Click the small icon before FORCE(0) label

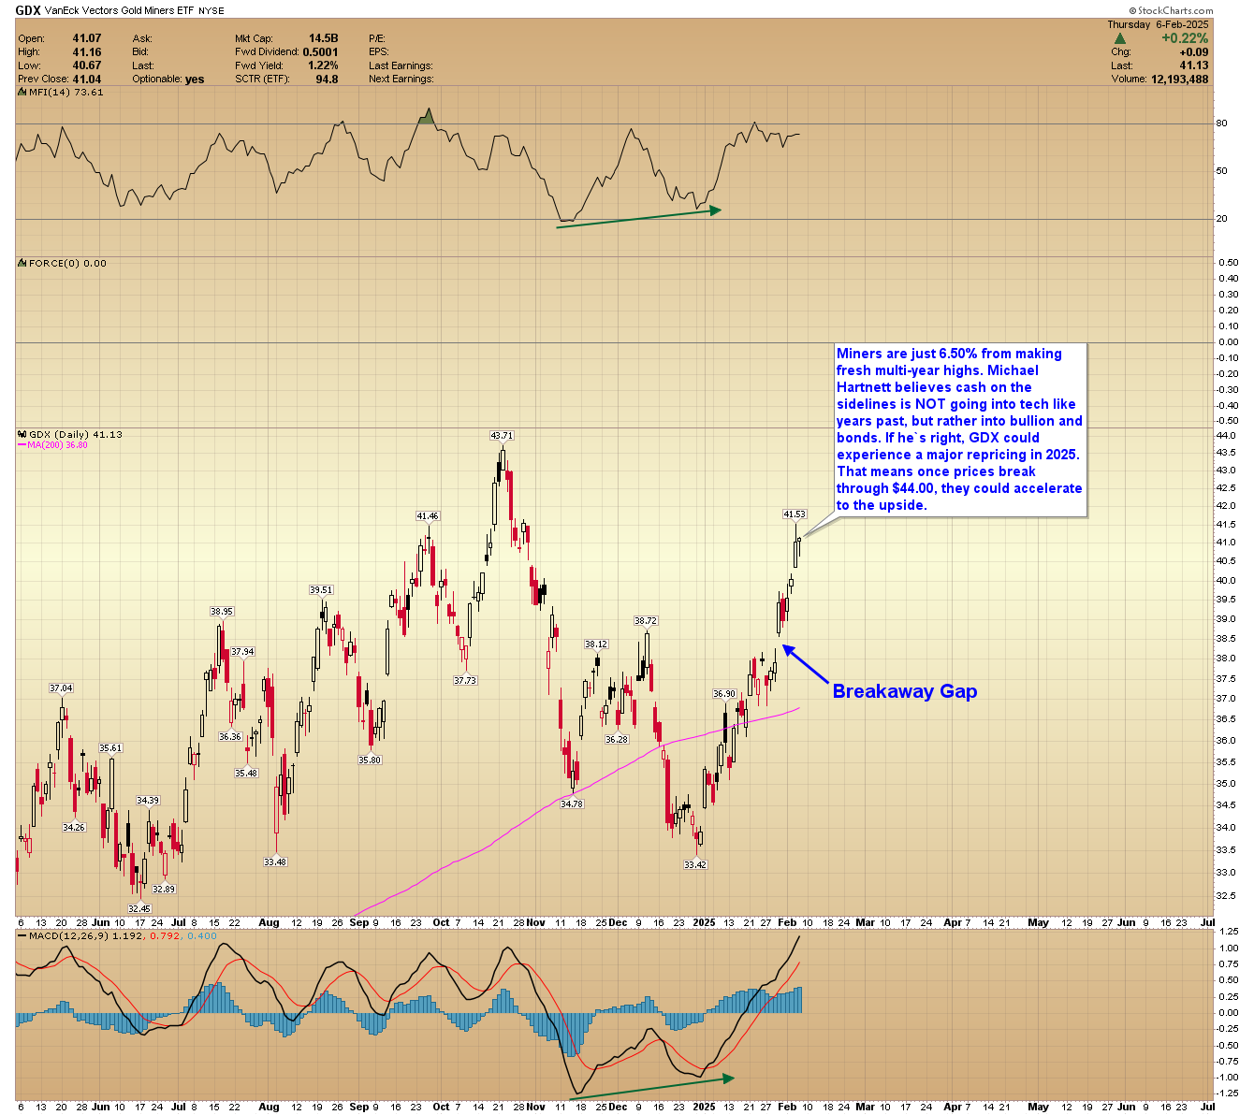pyautogui.click(x=22, y=263)
